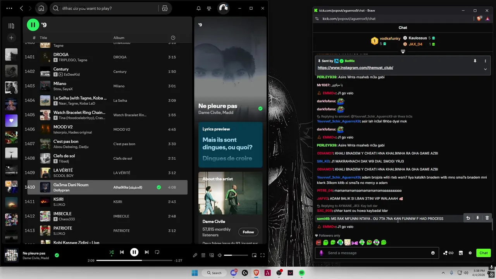Seek within the song progress bar

point(134,260)
